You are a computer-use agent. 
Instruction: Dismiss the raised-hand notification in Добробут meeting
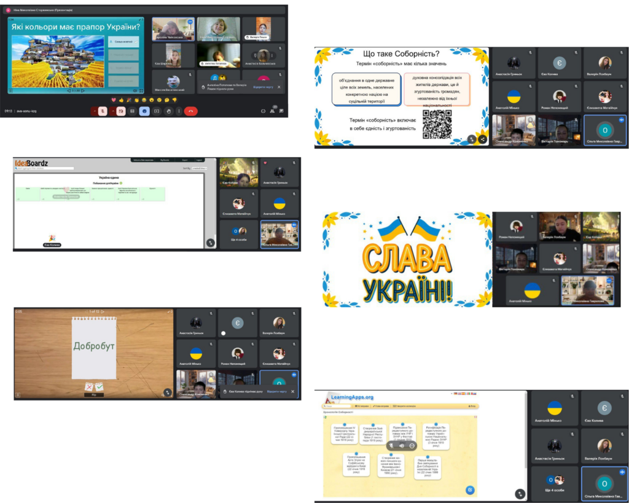293,391
